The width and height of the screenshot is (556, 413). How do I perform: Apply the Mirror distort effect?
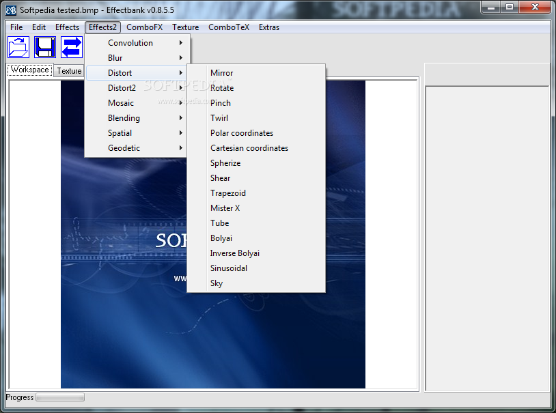[x=256, y=73]
